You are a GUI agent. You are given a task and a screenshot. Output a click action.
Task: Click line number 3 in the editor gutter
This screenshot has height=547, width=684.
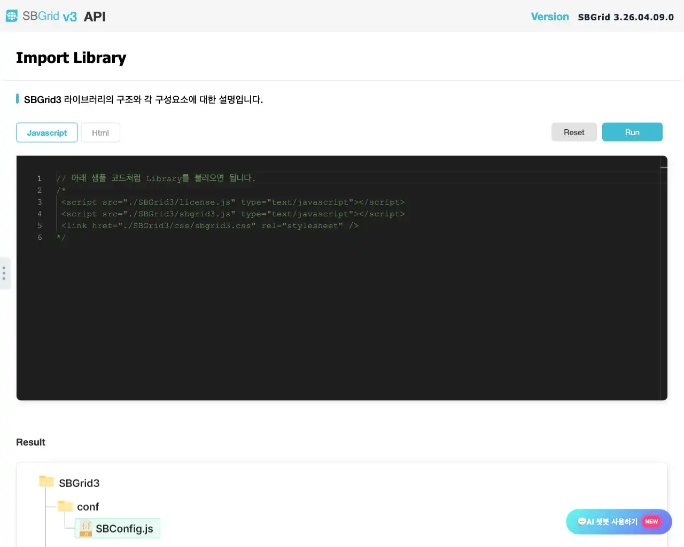click(x=40, y=202)
